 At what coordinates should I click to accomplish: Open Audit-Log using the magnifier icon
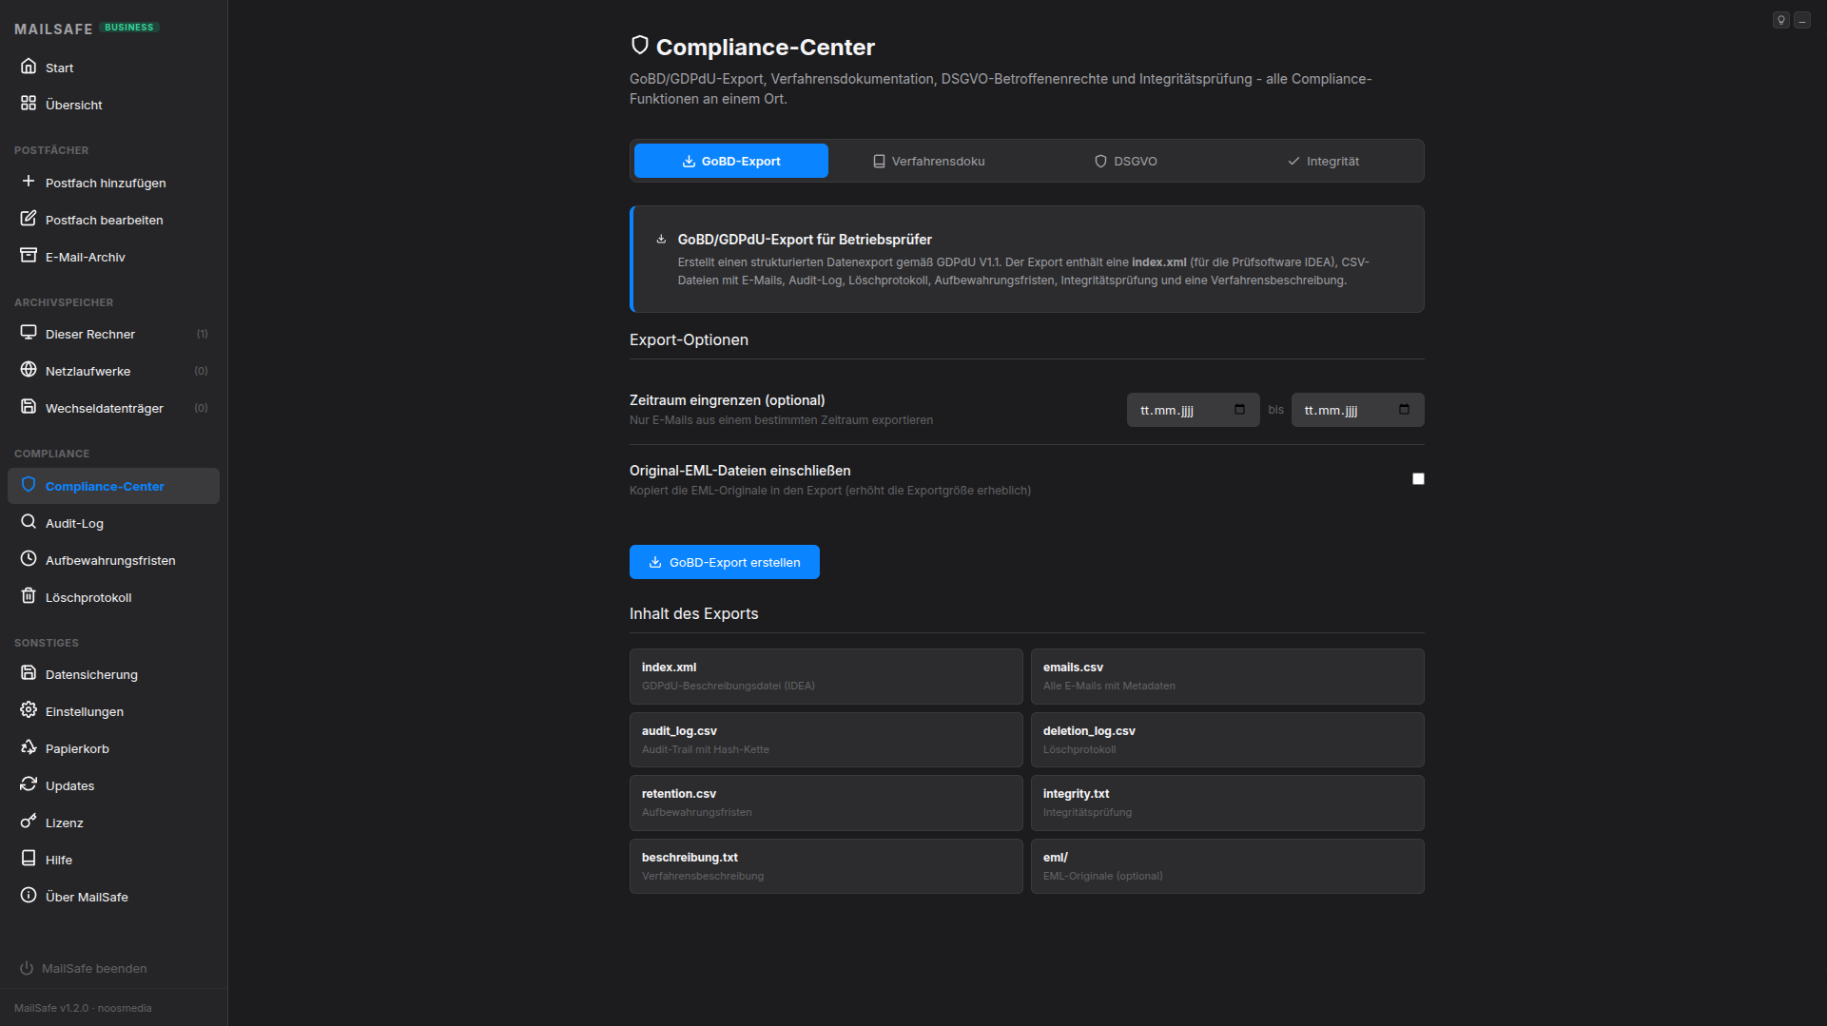click(x=29, y=522)
